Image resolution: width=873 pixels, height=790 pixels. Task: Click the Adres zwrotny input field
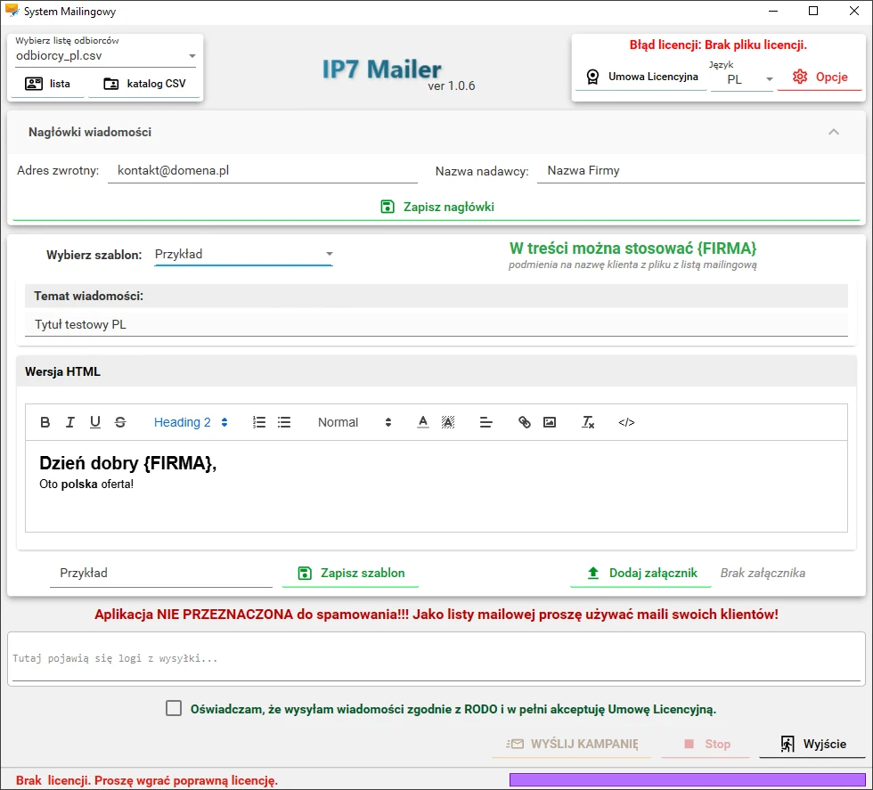(x=263, y=171)
